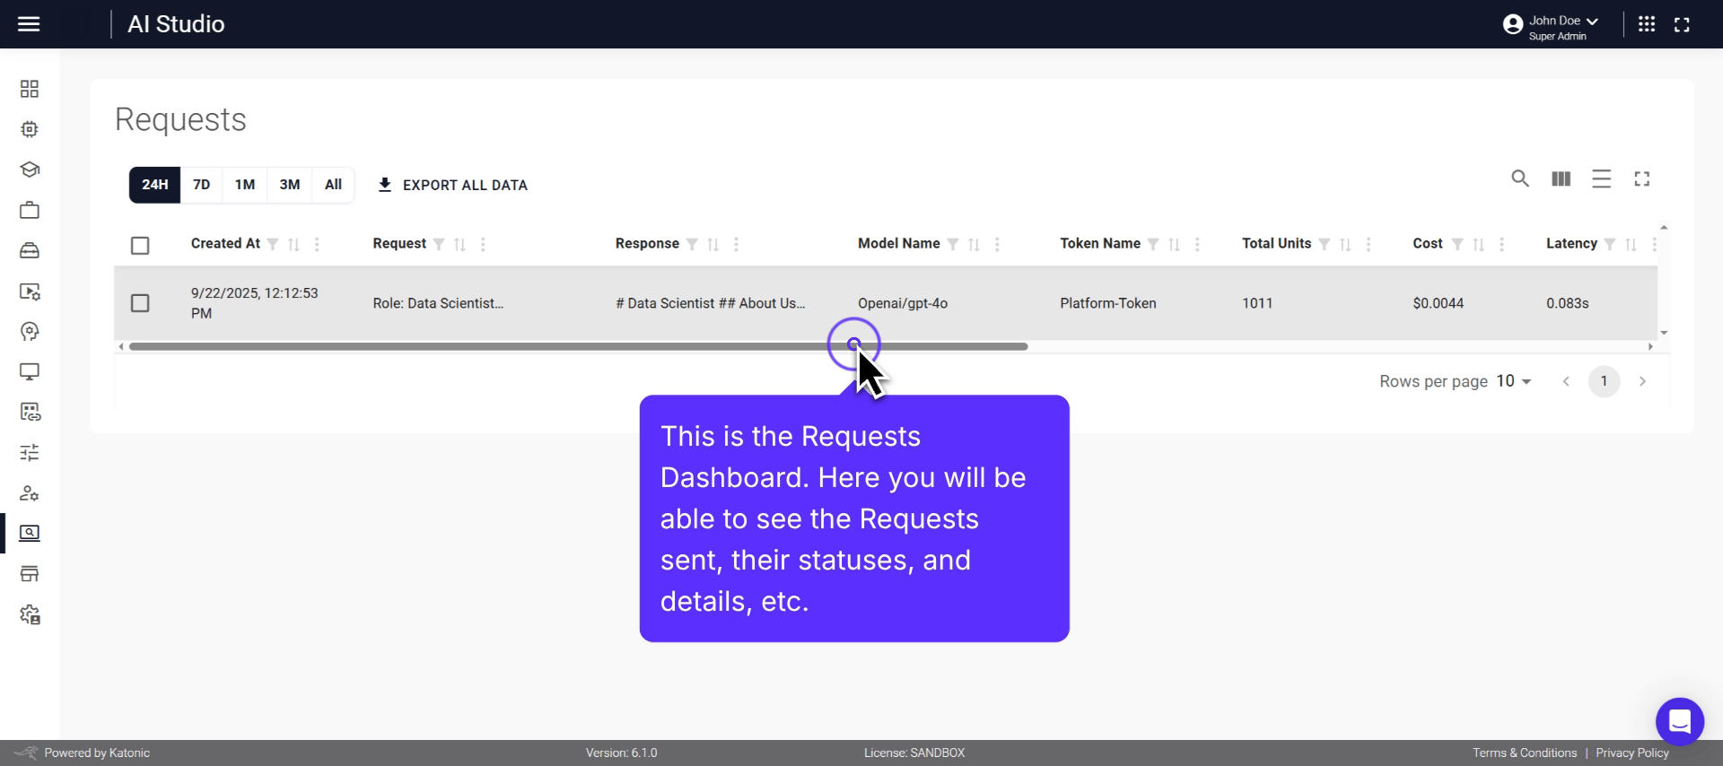Open the admin settings lock sidebar icon
The height and width of the screenshot is (766, 1723).
pos(30,614)
